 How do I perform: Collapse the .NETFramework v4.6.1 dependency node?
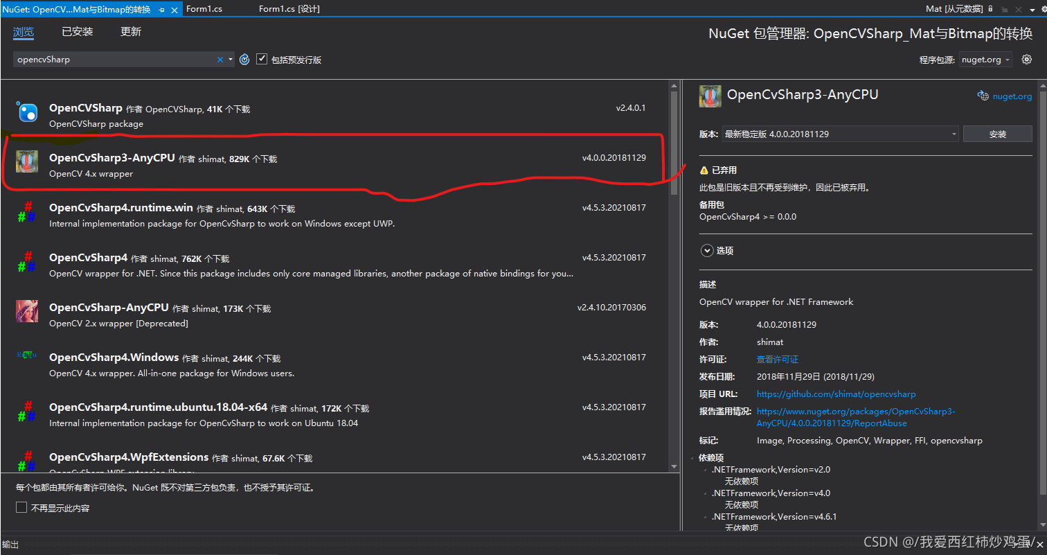[x=706, y=517]
